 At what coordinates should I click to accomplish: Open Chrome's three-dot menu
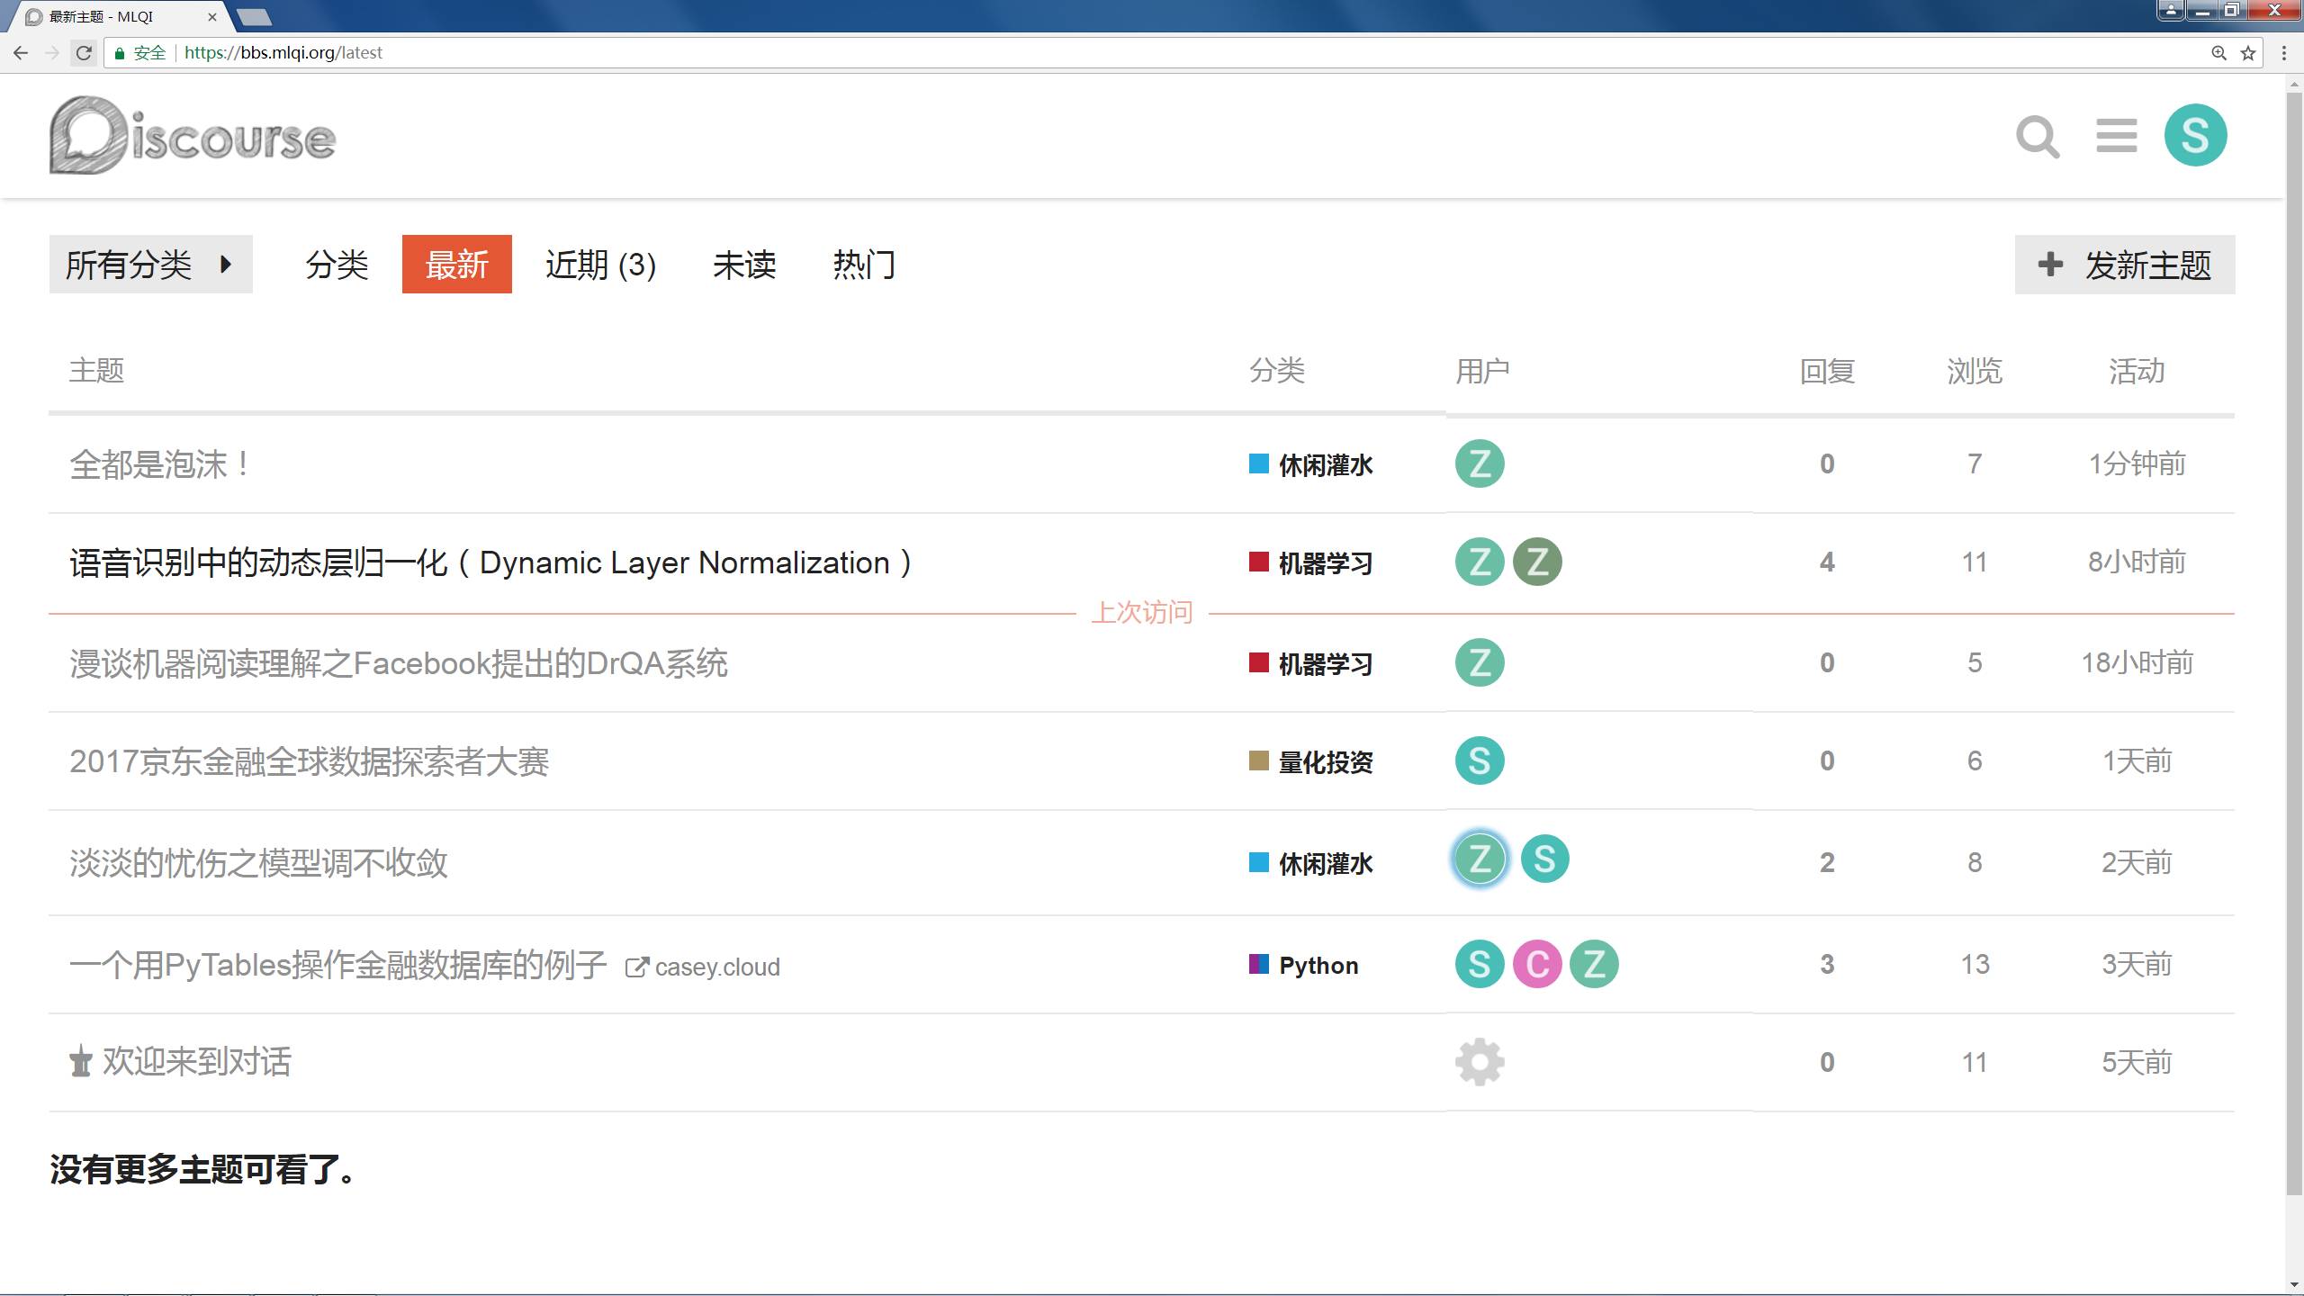pyautogui.click(x=2283, y=53)
